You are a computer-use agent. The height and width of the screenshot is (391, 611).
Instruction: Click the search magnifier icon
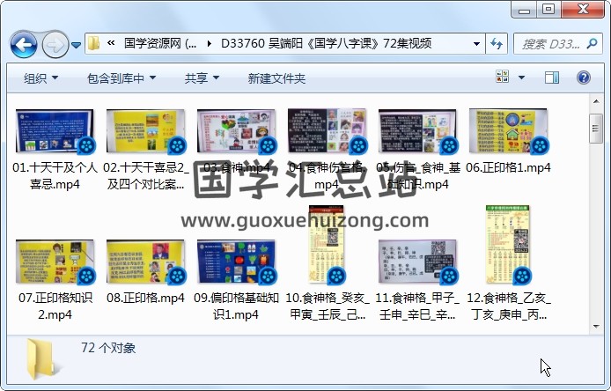pyautogui.click(x=592, y=43)
